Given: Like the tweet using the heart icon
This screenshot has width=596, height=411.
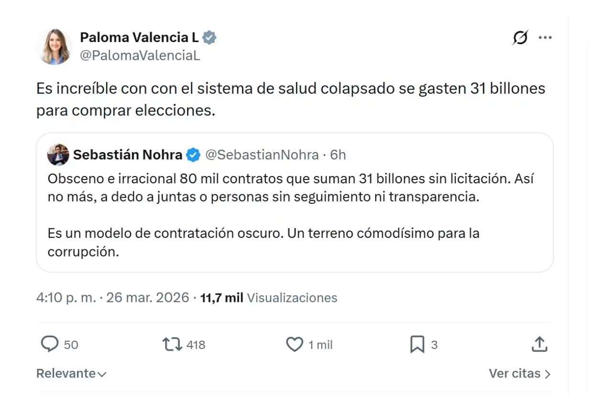Looking at the screenshot, I should (295, 344).
